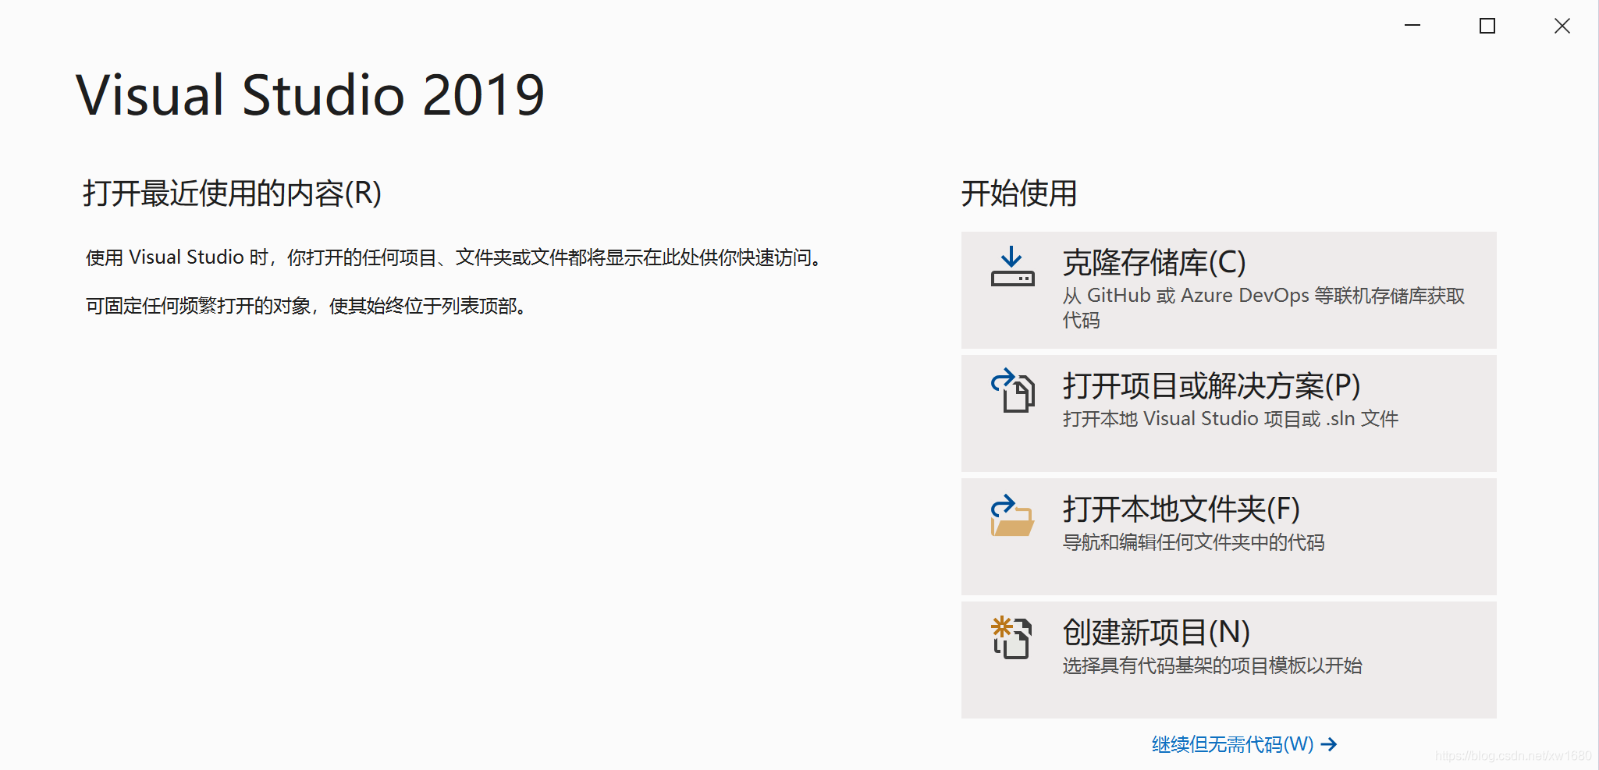Close the Visual Studio 2019 start window
Viewport: 1599px width, 770px height.
pos(1562,26)
